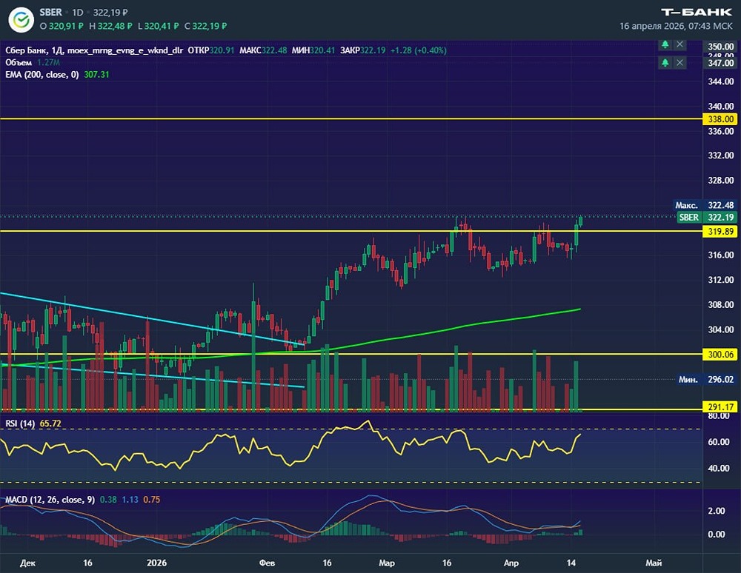
Task: Remove the alert at the 347.00 level
Action: (x=680, y=64)
